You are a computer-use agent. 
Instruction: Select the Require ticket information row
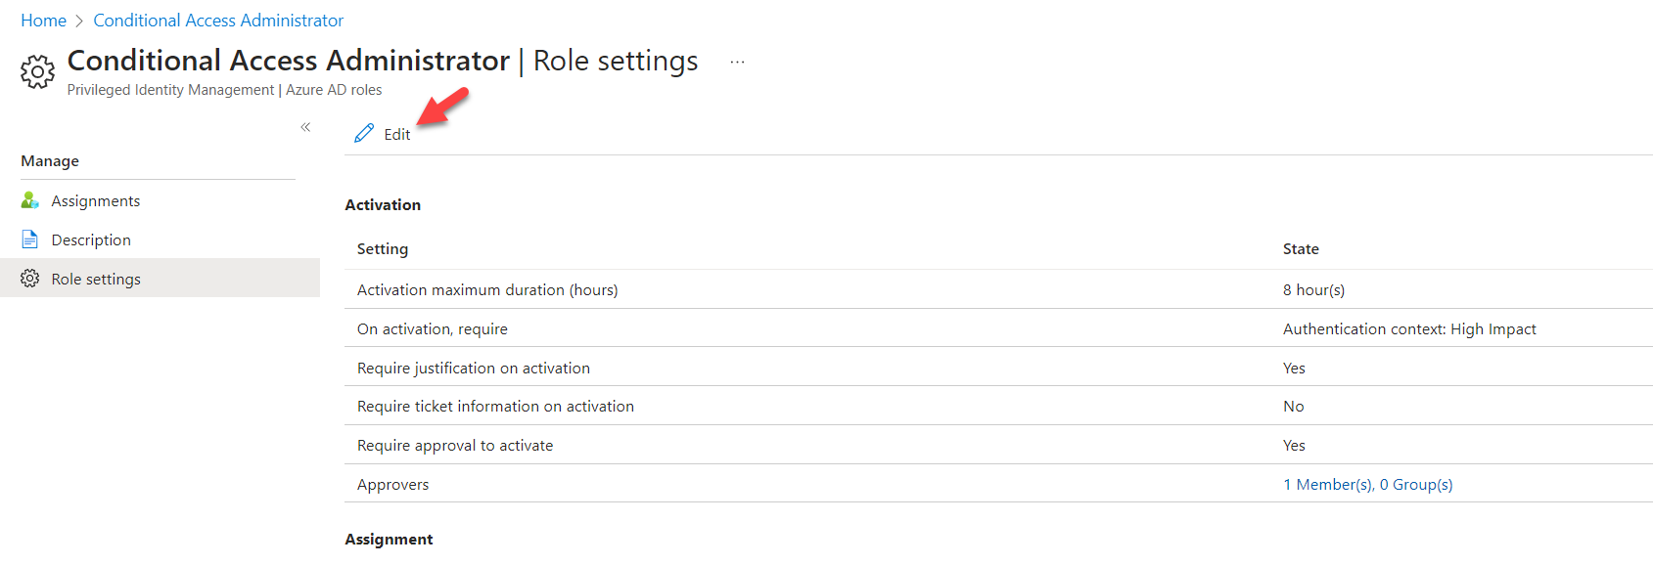[998, 406]
